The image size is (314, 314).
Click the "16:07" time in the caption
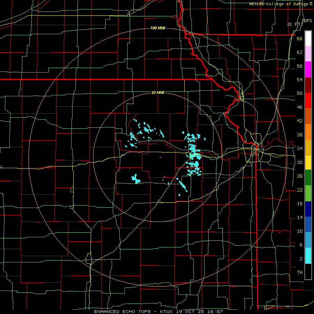pos(216,312)
